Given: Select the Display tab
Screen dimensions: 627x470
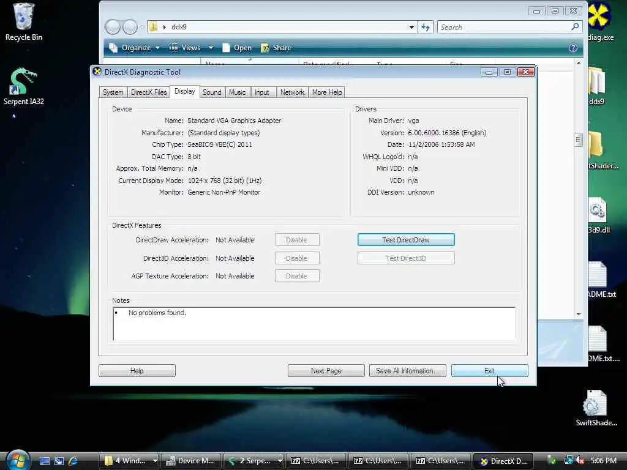Looking at the screenshot, I should (x=185, y=92).
